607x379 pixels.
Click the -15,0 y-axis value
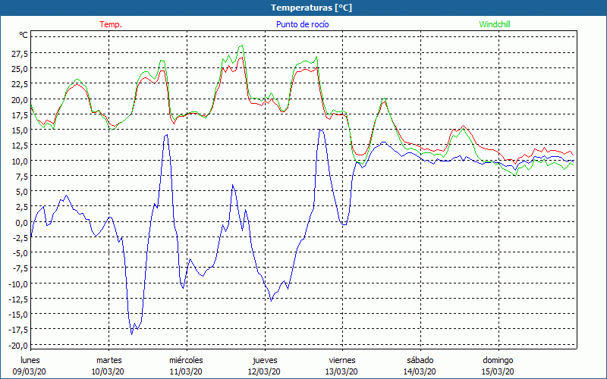pyautogui.click(x=17, y=315)
